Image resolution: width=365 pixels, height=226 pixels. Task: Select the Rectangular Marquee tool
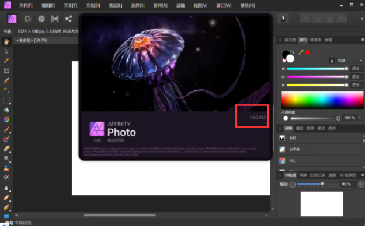pos(6,100)
